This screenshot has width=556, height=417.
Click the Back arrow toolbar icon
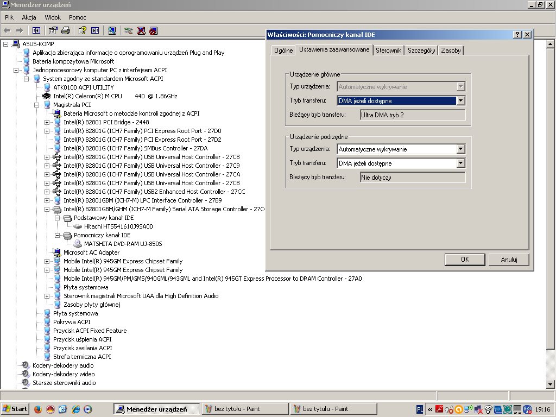click(x=7, y=31)
